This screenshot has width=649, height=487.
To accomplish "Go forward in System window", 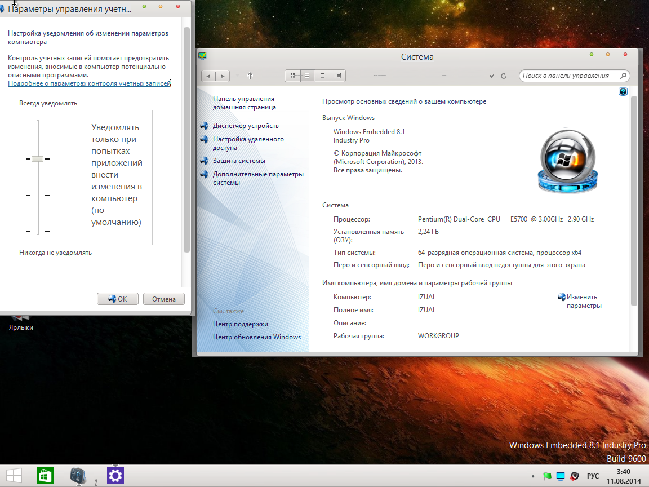I will (x=223, y=76).
